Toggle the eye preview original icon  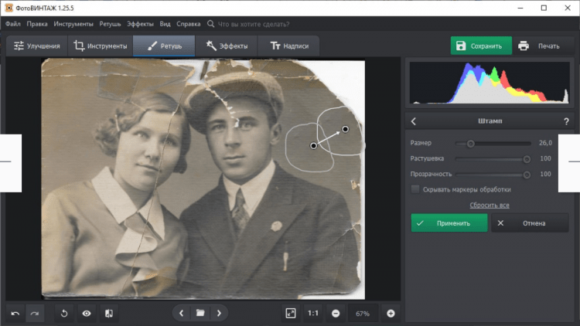point(87,314)
